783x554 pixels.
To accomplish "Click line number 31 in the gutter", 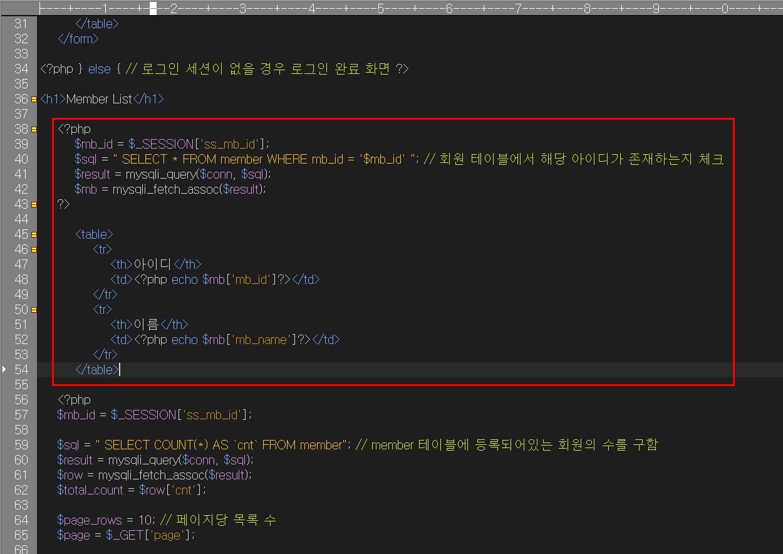I will point(21,24).
